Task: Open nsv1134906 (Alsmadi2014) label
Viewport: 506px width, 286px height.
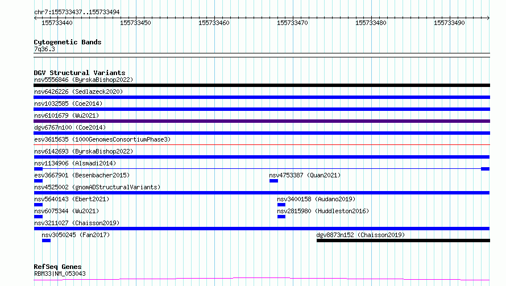Action: tap(75, 163)
